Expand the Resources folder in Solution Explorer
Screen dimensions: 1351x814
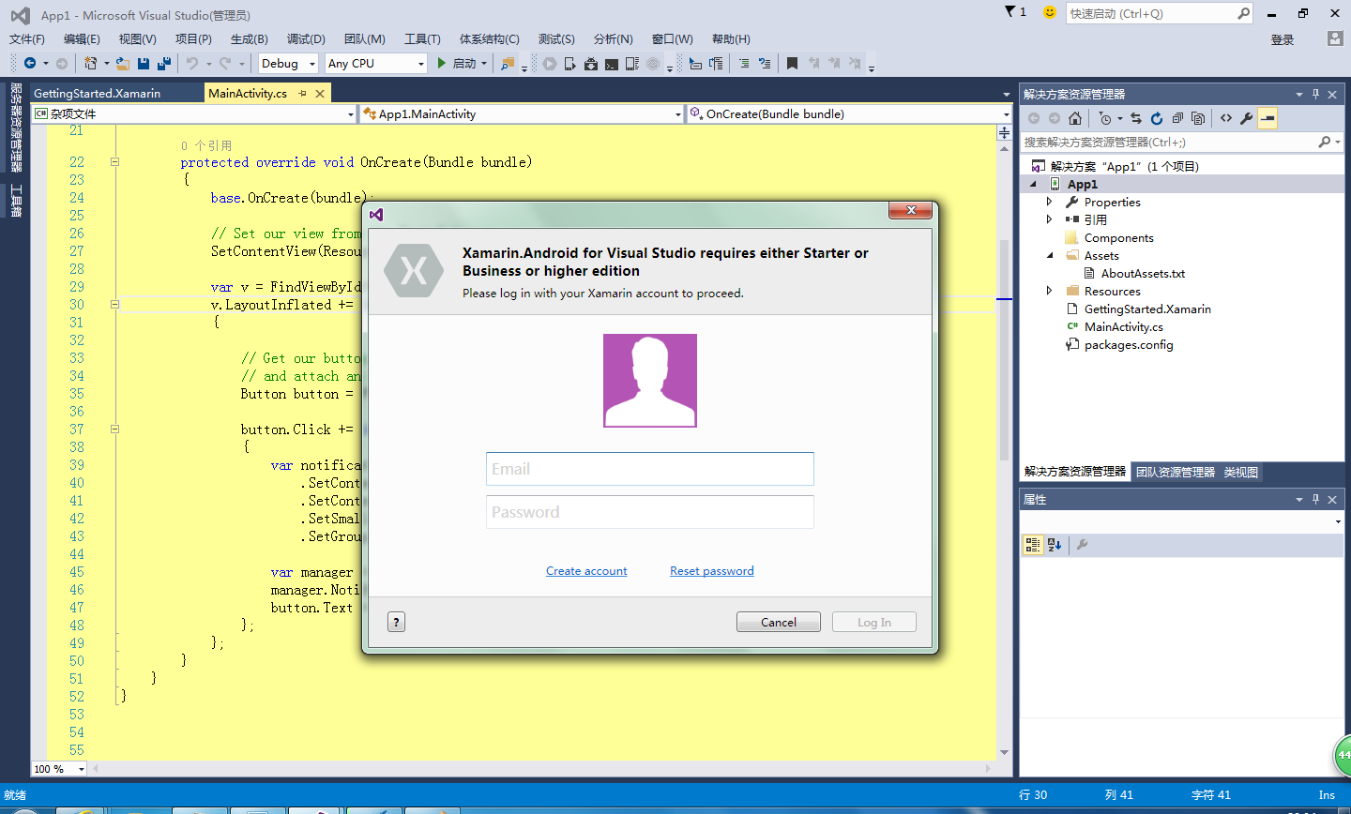point(1049,291)
